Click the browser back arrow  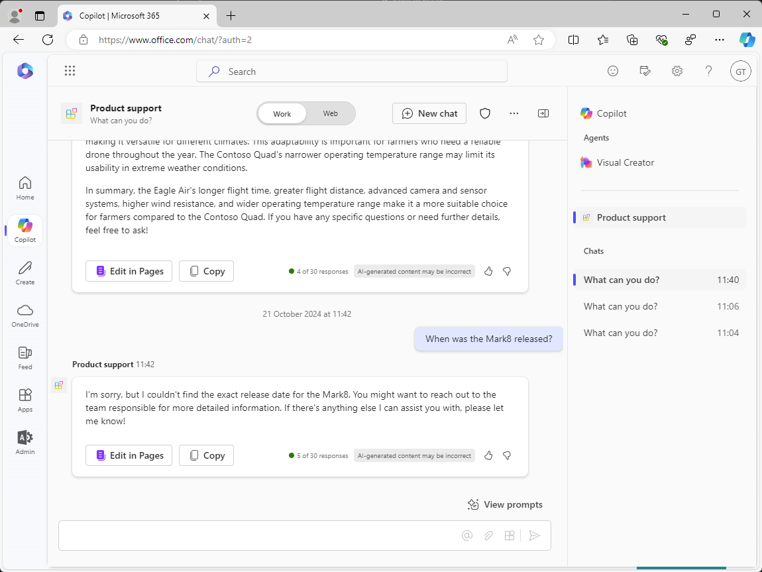(x=19, y=40)
